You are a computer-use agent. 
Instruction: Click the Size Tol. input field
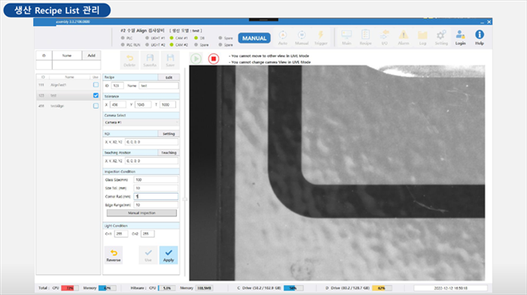pyautogui.click(x=156, y=188)
